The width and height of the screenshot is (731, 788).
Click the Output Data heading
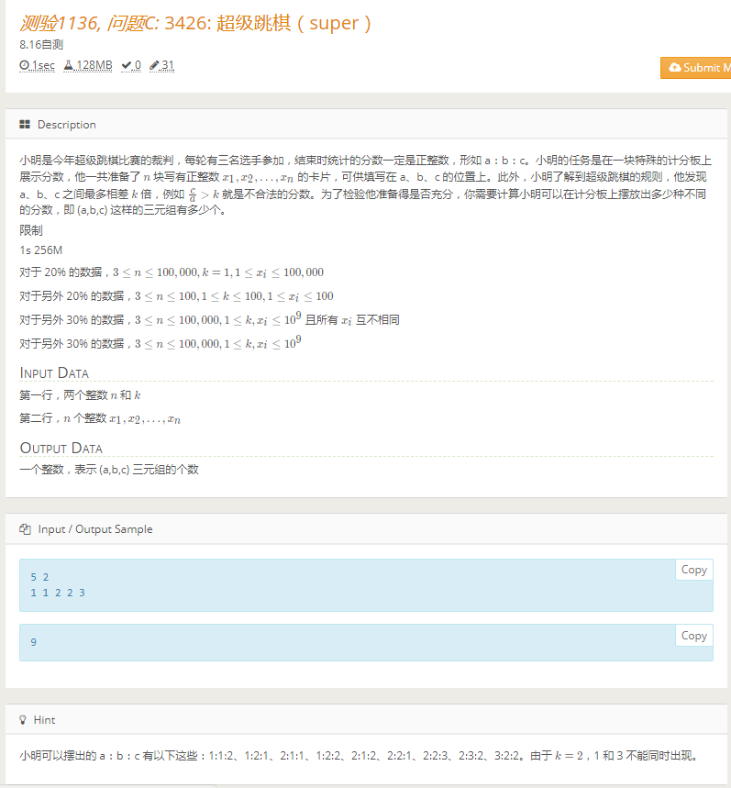pos(61,448)
